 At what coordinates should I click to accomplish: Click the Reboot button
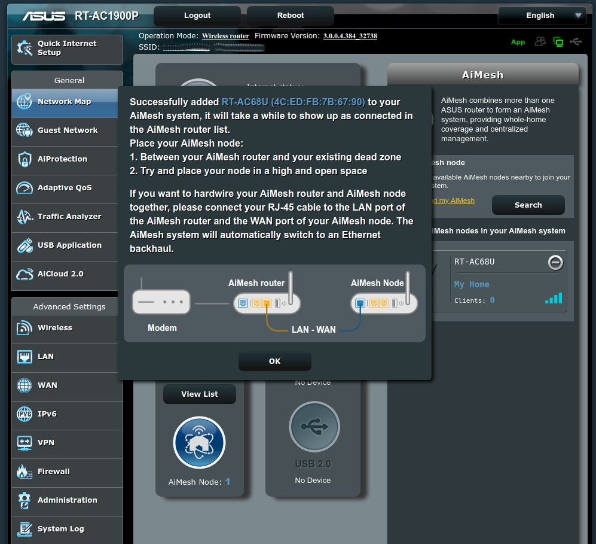click(x=291, y=16)
